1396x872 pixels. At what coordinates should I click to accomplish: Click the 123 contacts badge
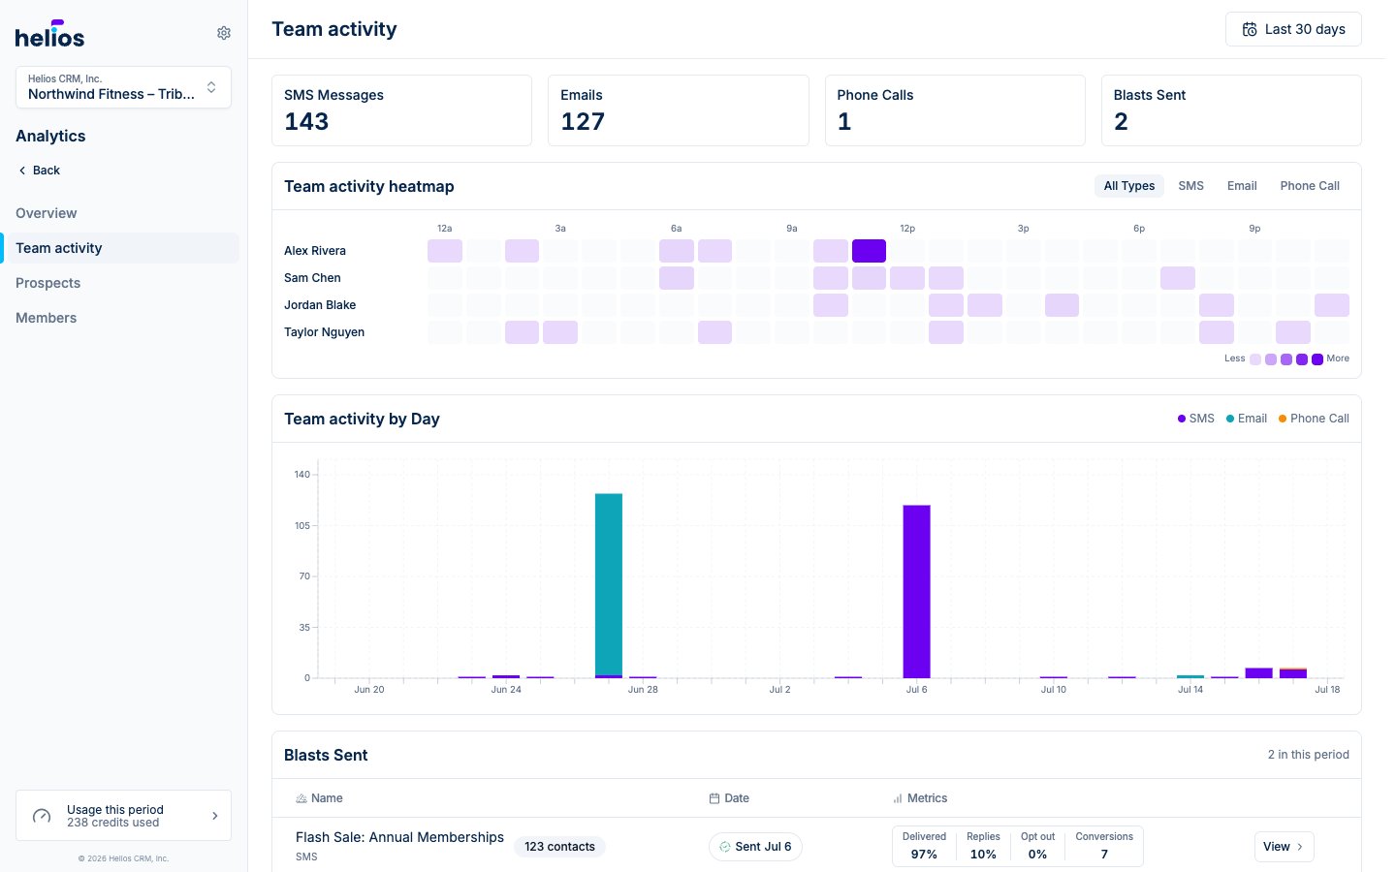(x=559, y=847)
